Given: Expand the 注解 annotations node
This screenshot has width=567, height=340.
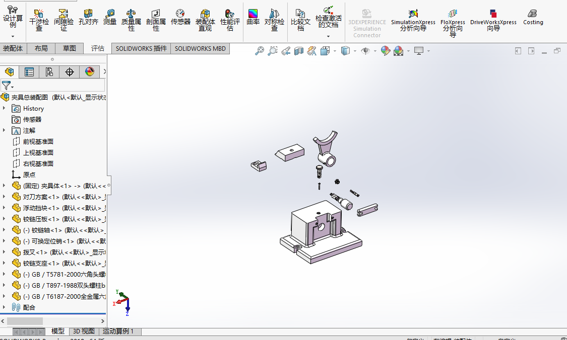Looking at the screenshot, I should [x=4, y=130].
